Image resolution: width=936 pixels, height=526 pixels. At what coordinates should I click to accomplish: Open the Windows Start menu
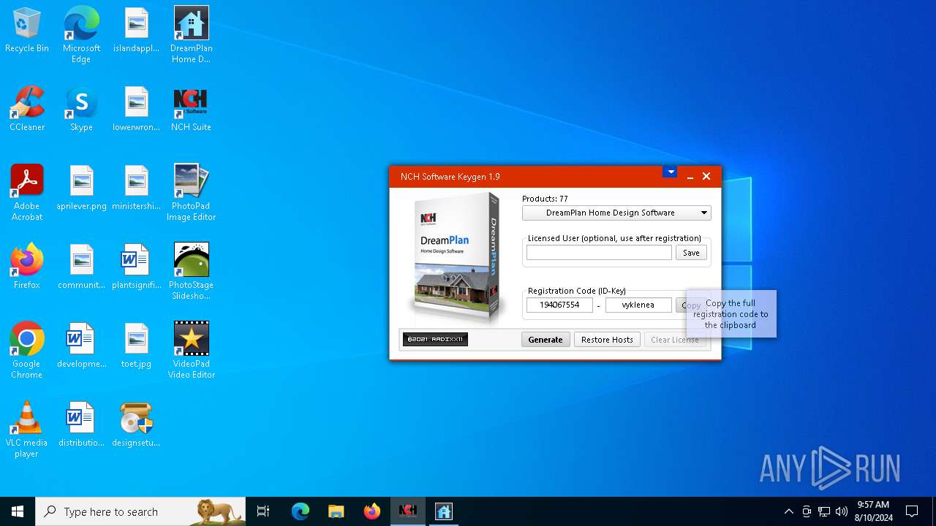tap(18, 511)
